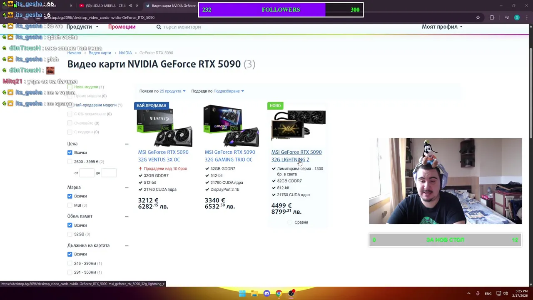Focus the търси монитори search field
Image resolution: width=533 pixels, height=300 pixels.
pyautogui.click(x=182, y=27)
